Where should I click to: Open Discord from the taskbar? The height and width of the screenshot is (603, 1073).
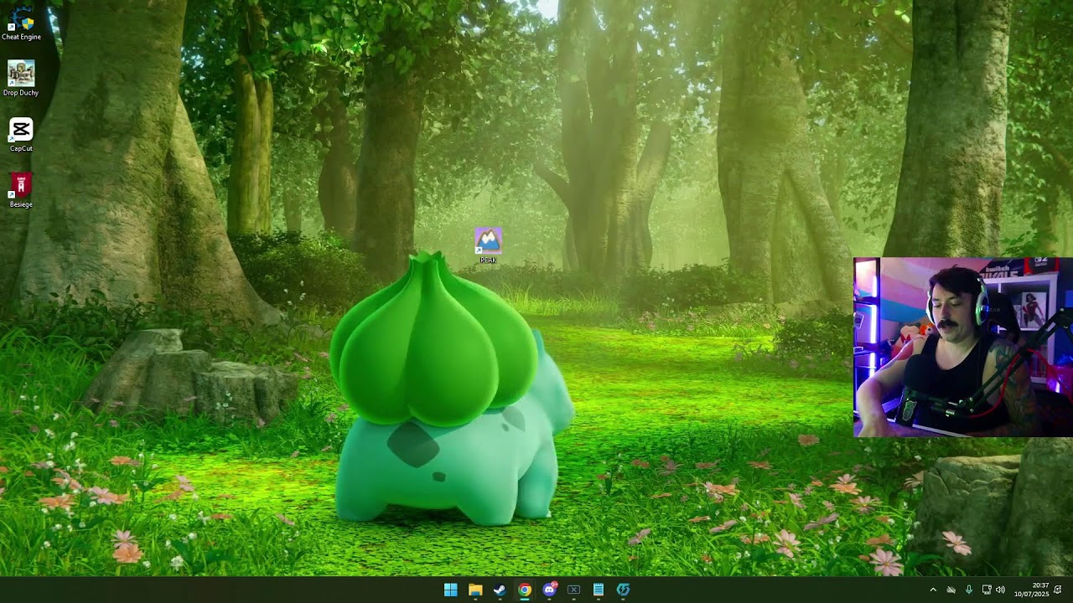(549, 590)
